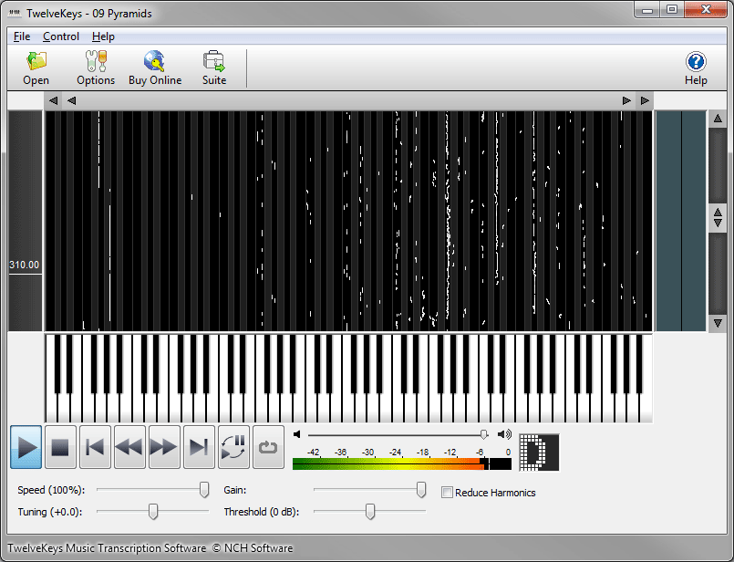Click the far-right arrow above spectrogram
The width and height of the screenshot is (734, 562).
(x=645, y=100)
